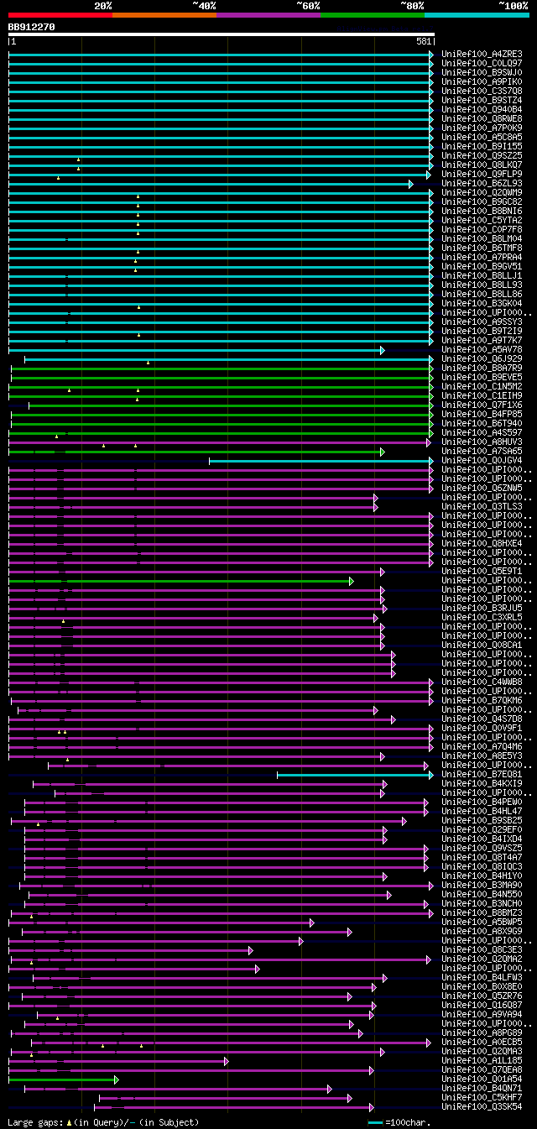This screenshot has width=537, height=1129.
Task: Select the UniRef100_Q6ZNW5 label
Action: click(482, 488)
